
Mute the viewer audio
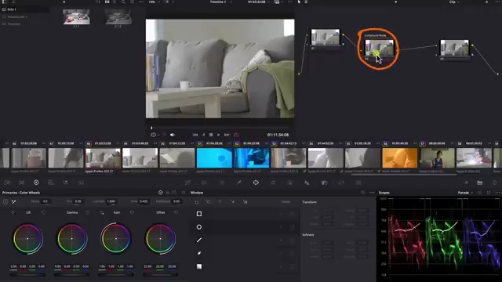pos(173,135)
